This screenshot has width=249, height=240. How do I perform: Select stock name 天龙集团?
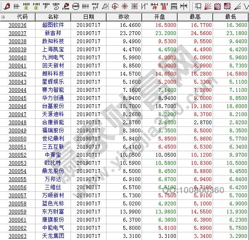[x=53, y=236]
